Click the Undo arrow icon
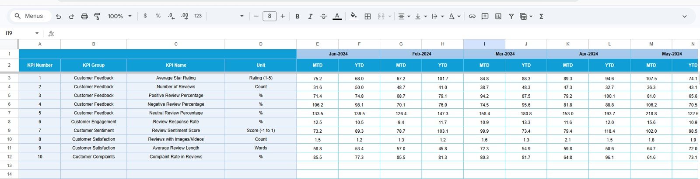The image size is (700, 179). (59, 16)
